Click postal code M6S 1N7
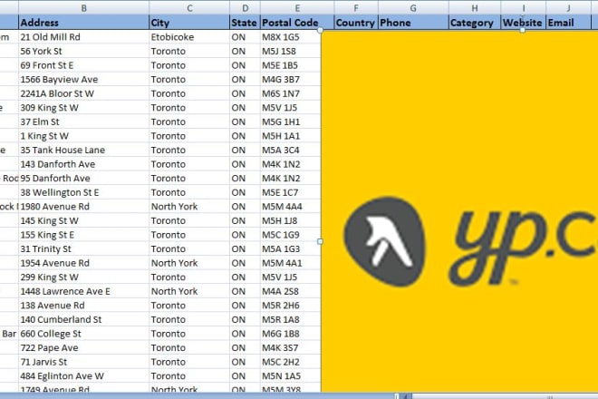Viewport: 598px width, 399px height. click(x=290, y=93)
